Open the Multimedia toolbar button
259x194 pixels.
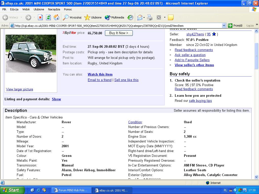(x=114, y=17)
